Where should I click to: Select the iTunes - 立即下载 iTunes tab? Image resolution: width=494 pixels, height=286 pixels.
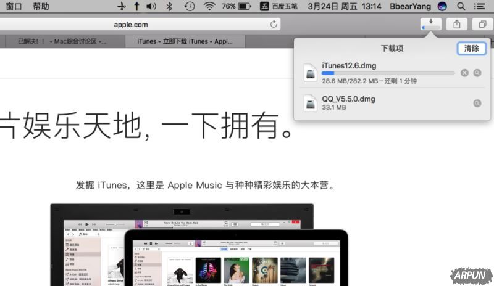(x=185, y=41)
